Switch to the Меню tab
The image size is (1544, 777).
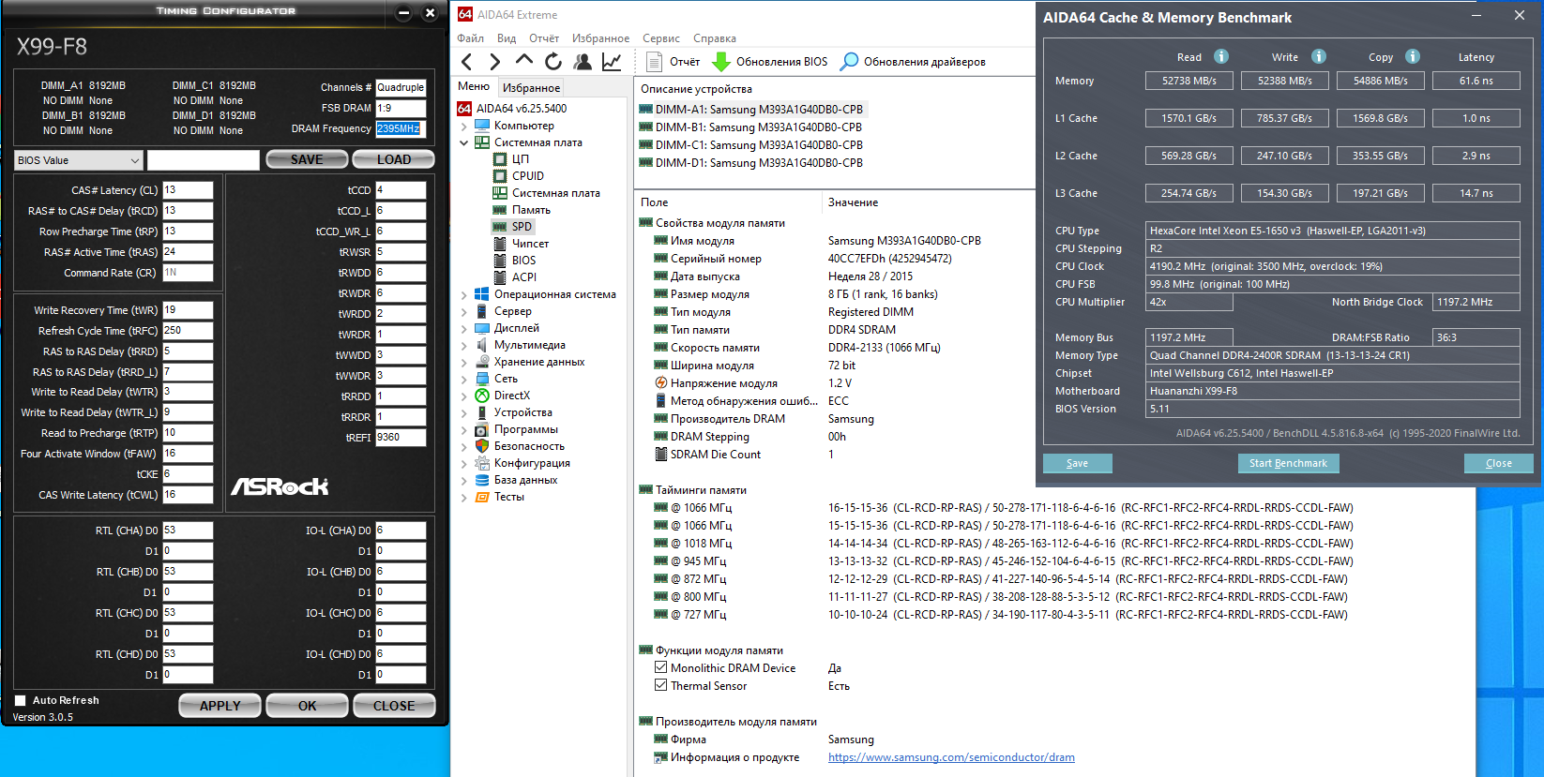click(474, 86)
